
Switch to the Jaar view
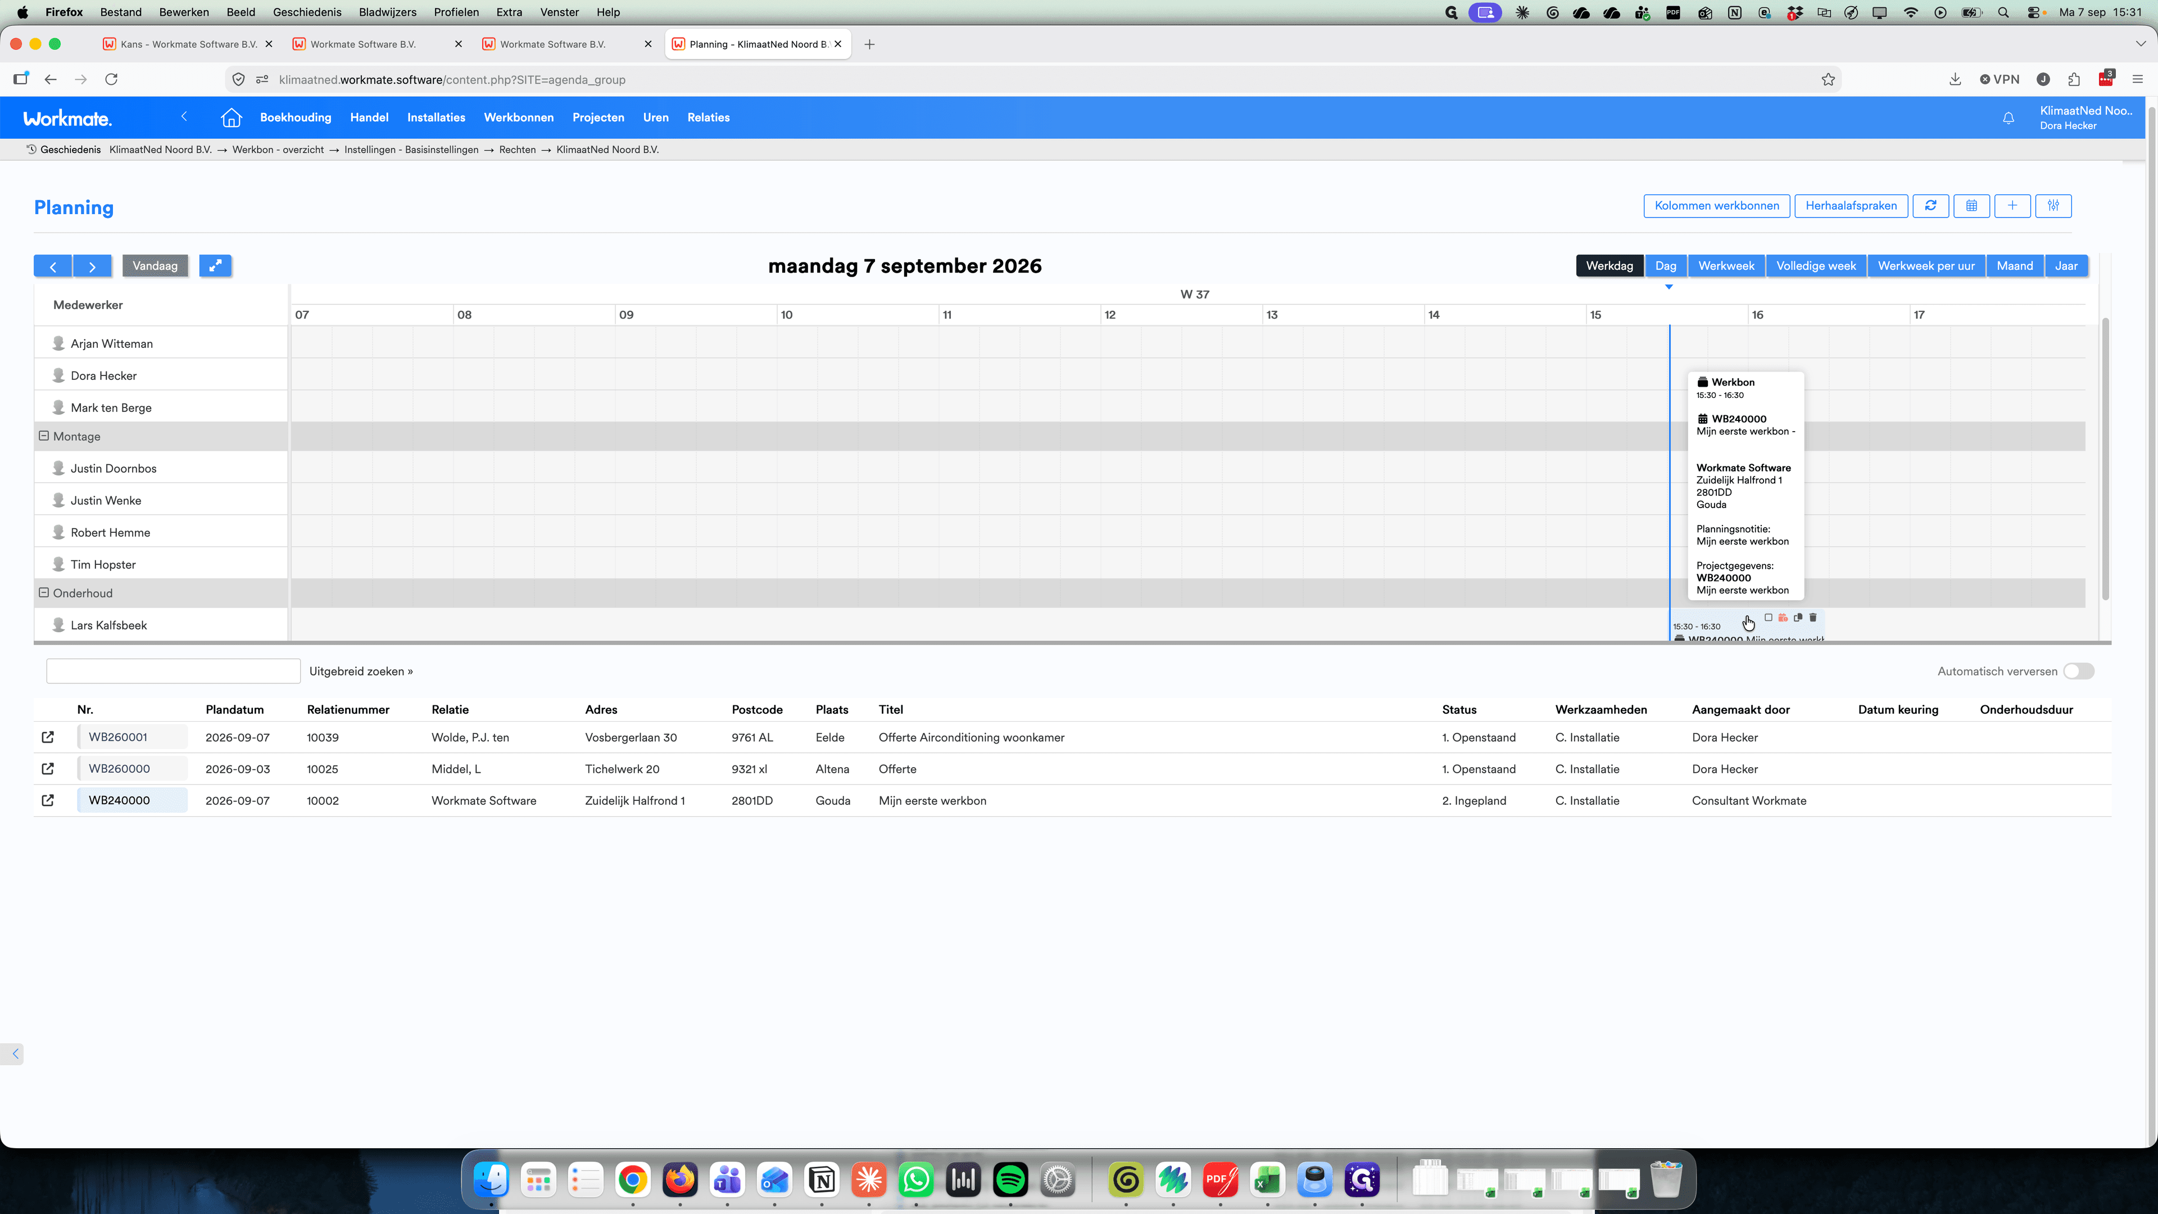[x=2066, y=266]
